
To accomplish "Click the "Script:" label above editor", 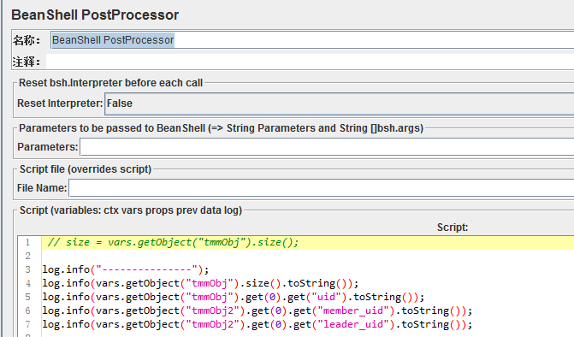I will 453,228.
